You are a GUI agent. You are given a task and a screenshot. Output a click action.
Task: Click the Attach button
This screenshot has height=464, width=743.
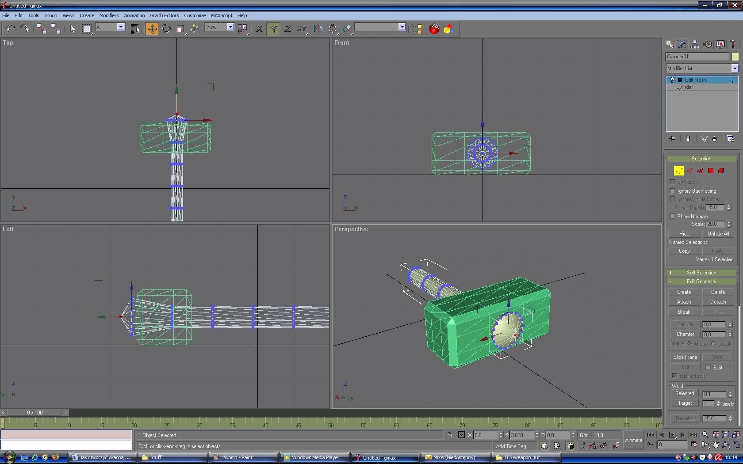[x=684, y=302]
